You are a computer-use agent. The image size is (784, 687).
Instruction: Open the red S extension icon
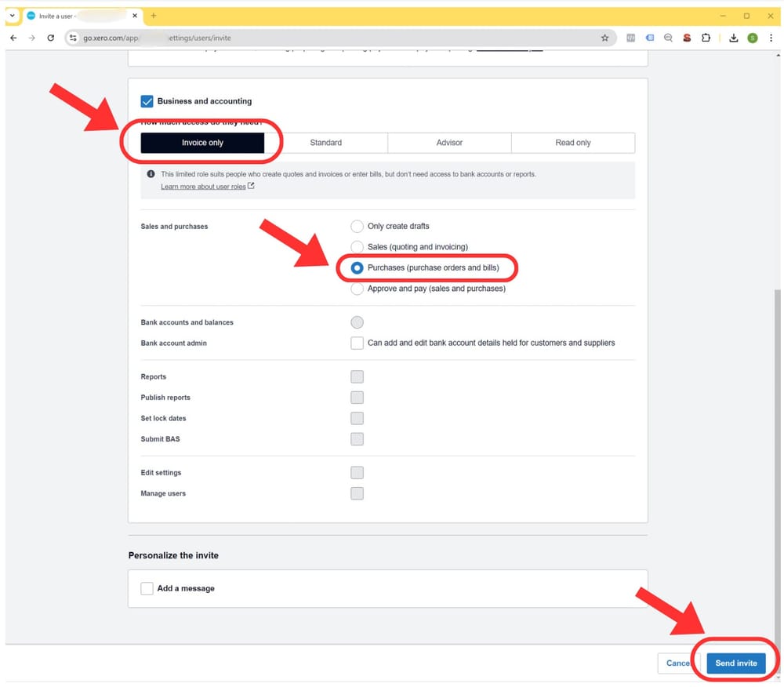pyautogui.click(x=686, y=37)
